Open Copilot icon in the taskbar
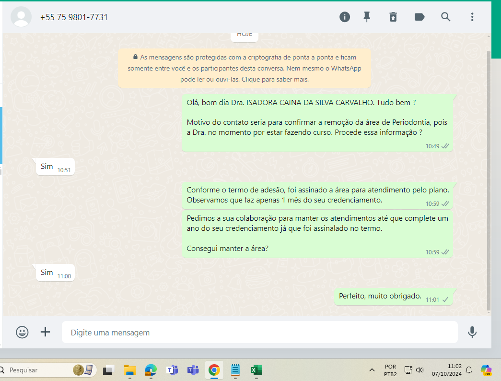Screen dimensions: 501x381 (486, 370)
